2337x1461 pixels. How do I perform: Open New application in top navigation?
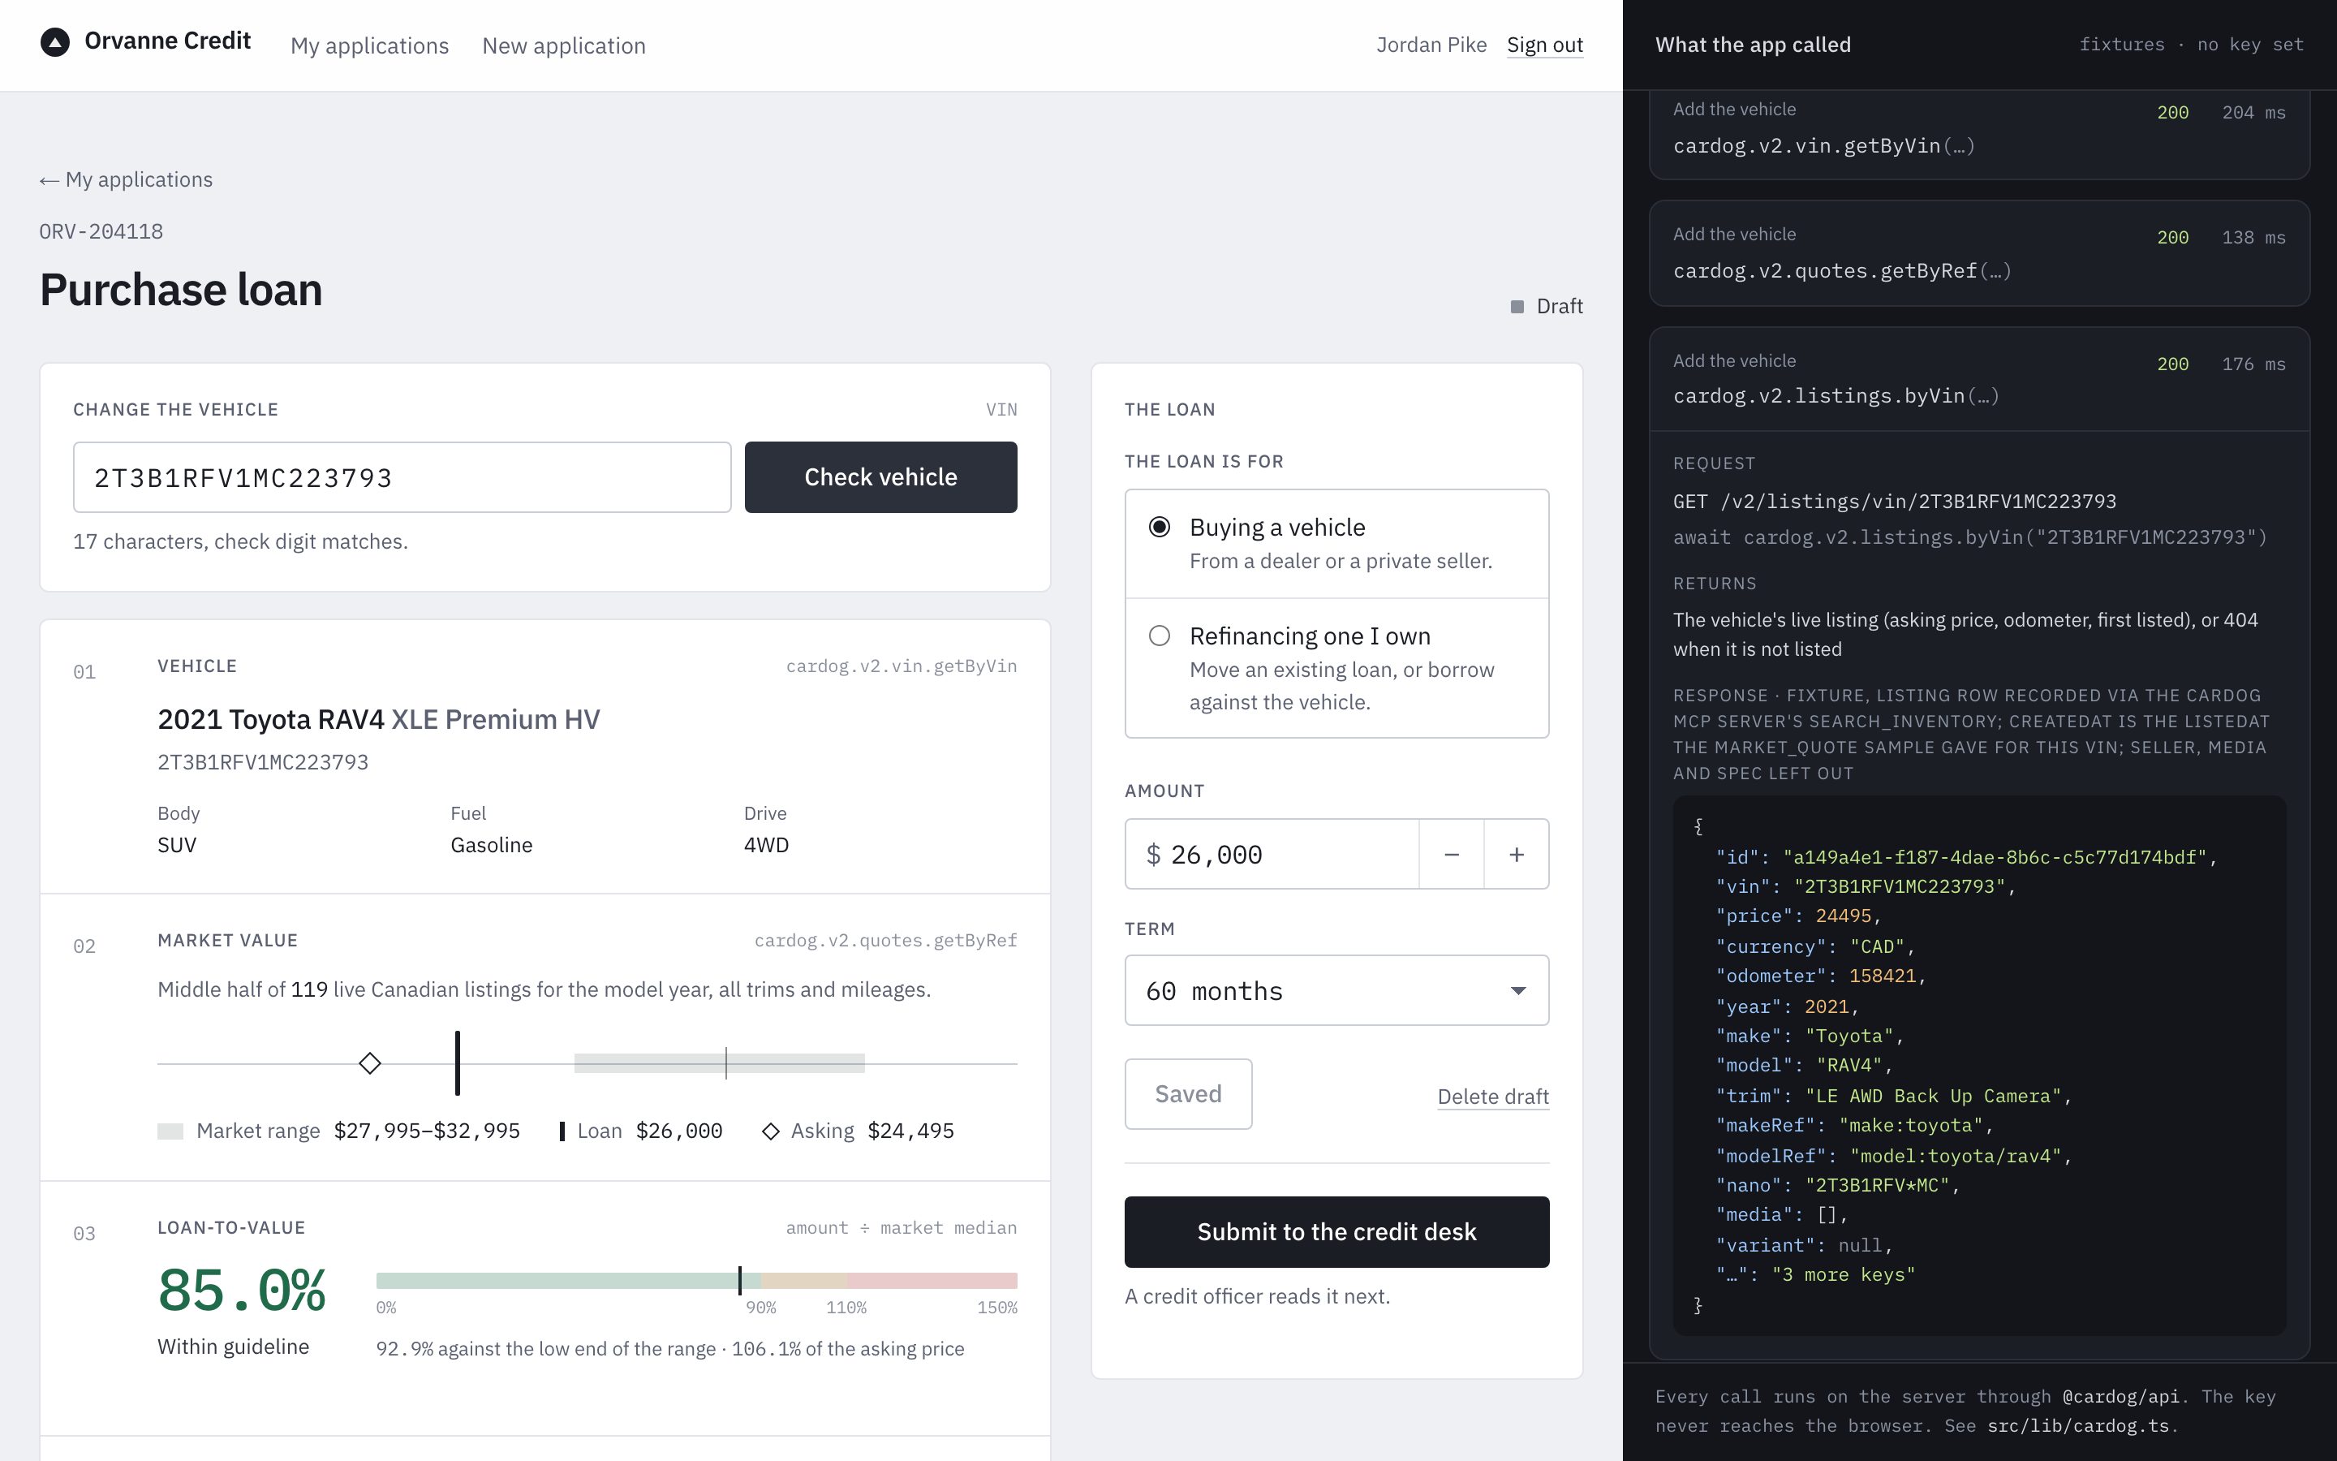(564, 45)
